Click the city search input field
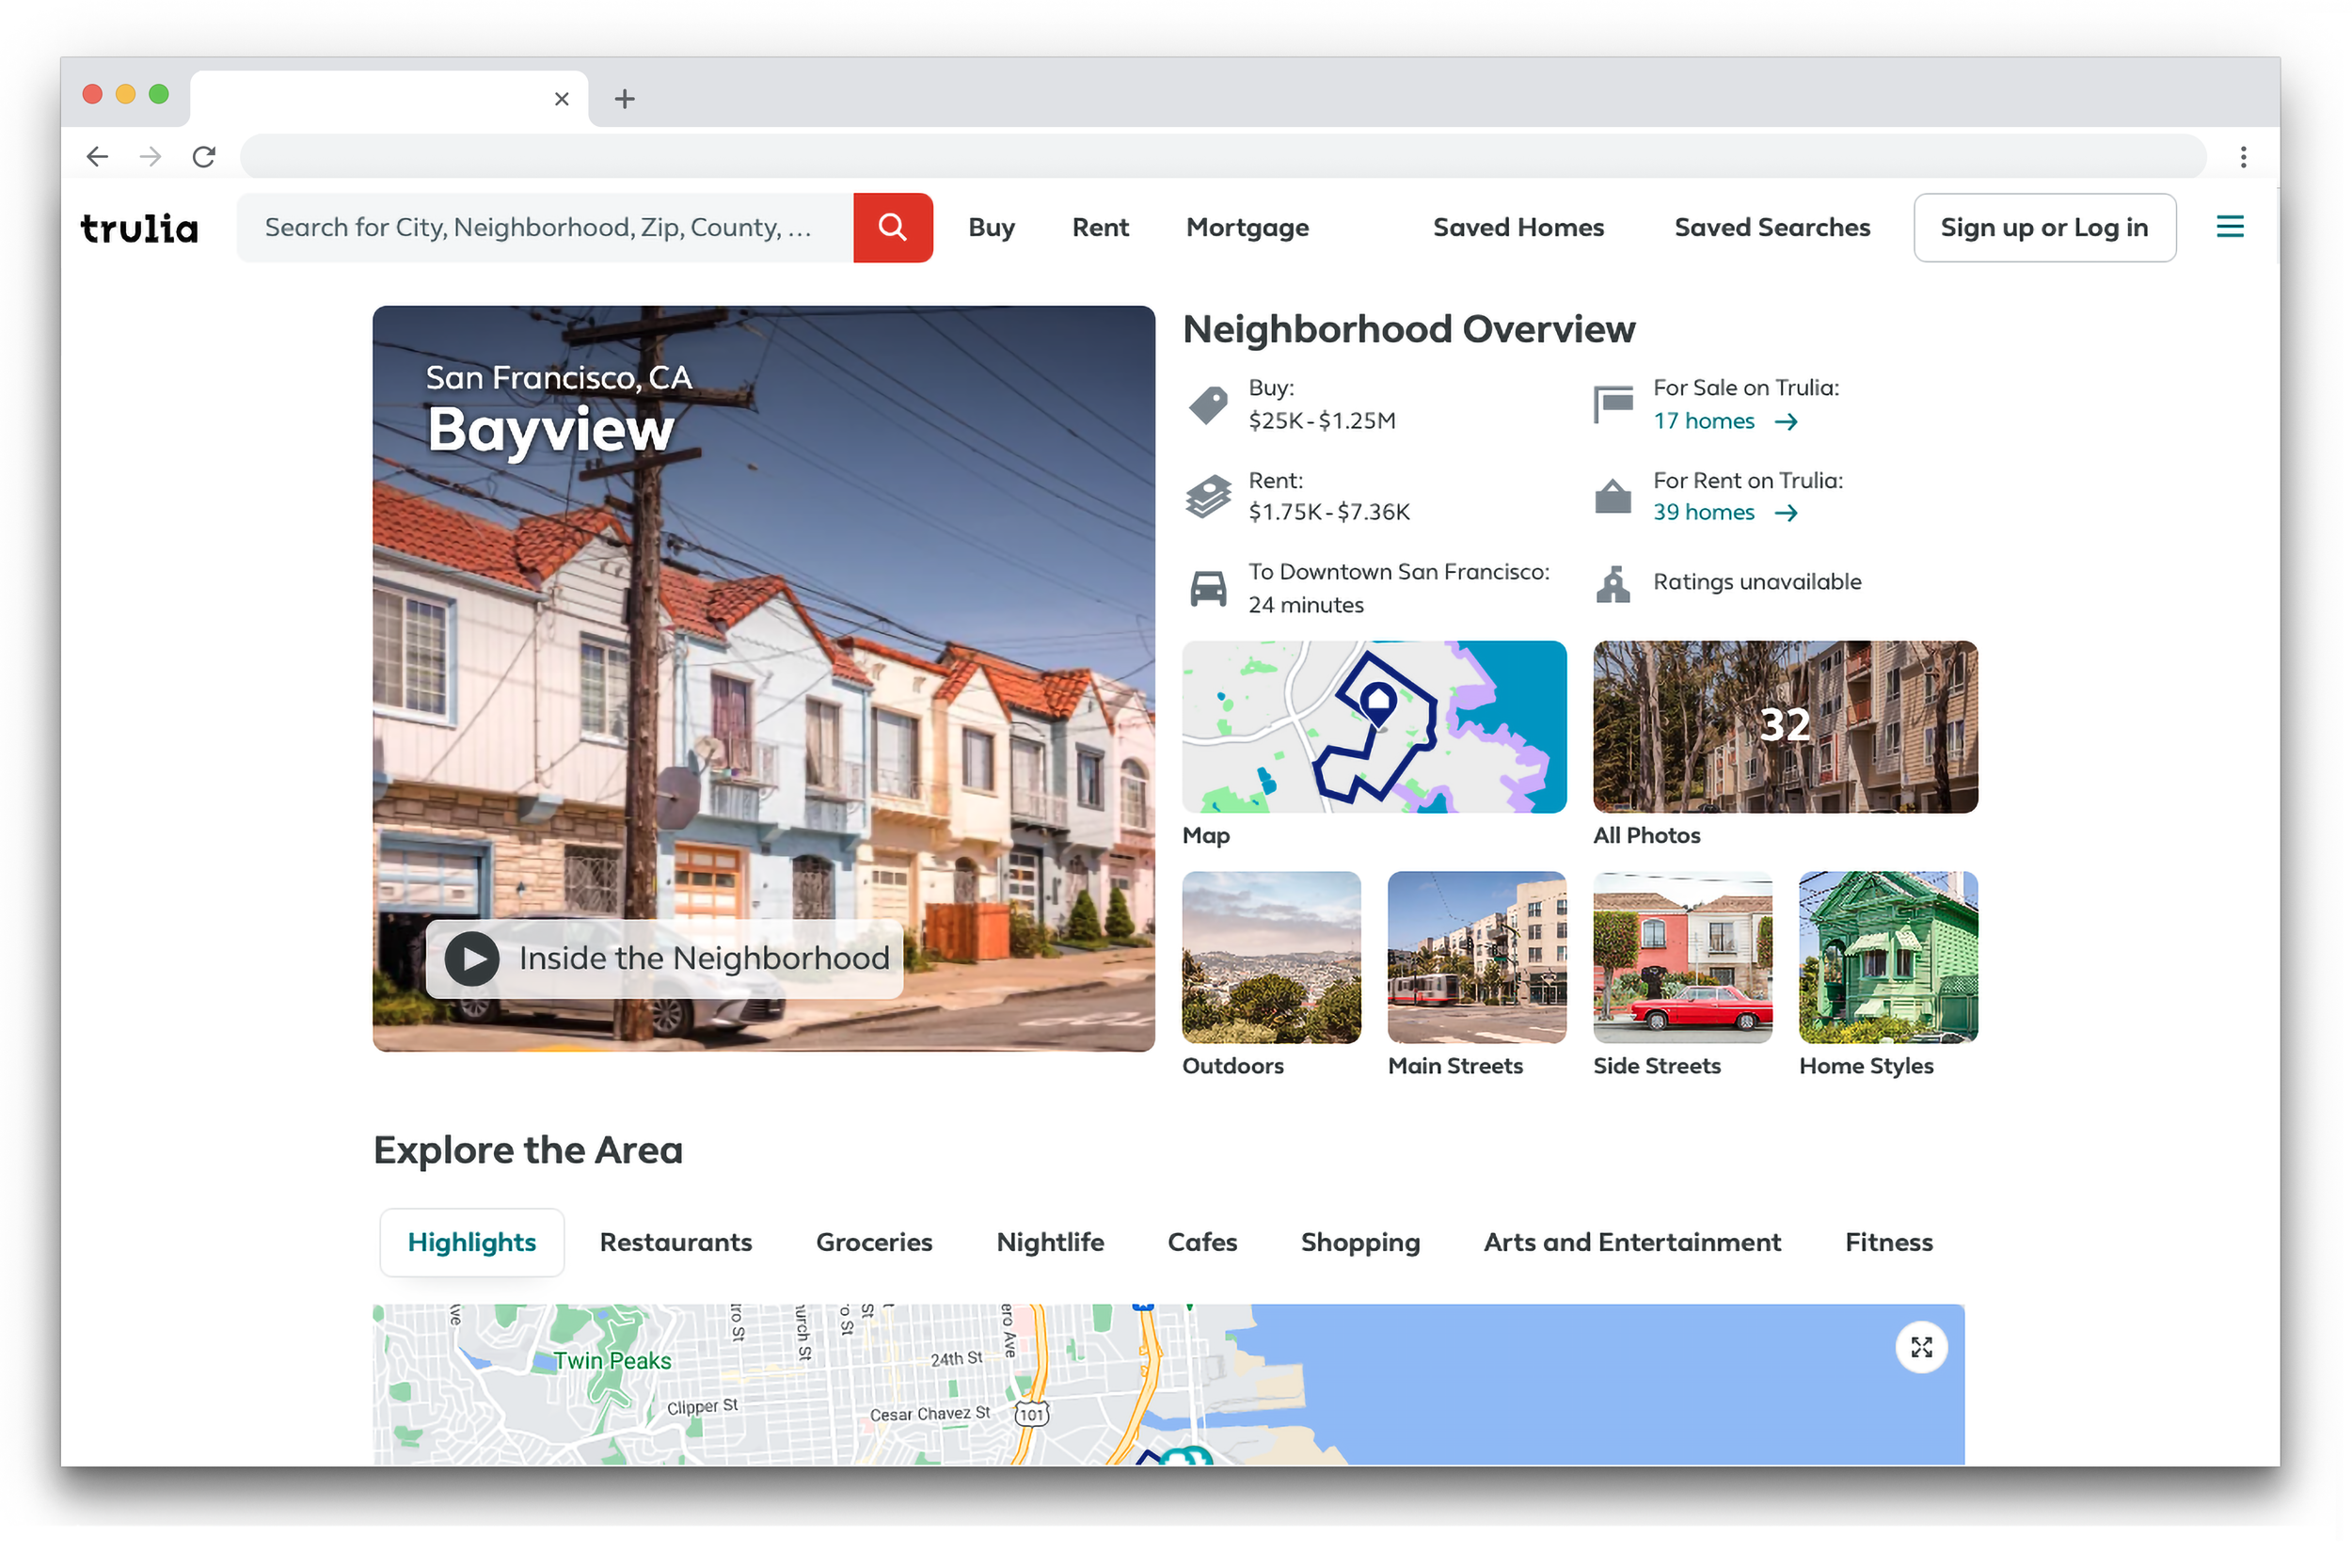The width and height of the screenshot is (2352, 1568). coord(545,228)
